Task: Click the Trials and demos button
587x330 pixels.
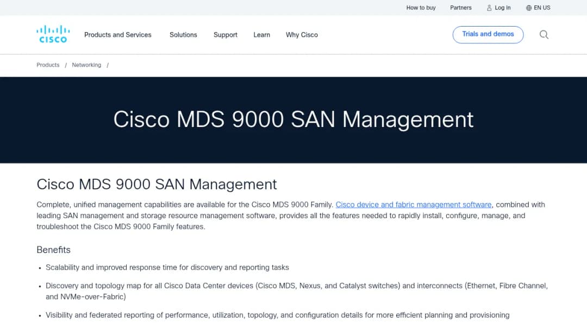Action: pos(488,34)
